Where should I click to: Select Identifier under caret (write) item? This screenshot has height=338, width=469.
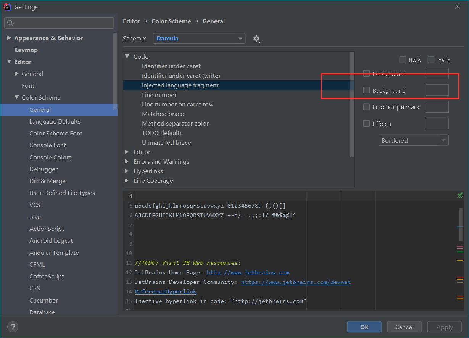pyautogui.click(x=181, y=76)
